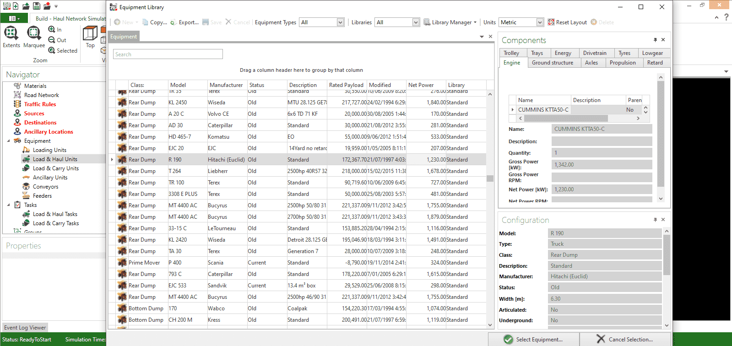Collapse the Equipment tree node
Image resolution: width=732 pixels, height=346 pixels.
pyautogui.click(x=8, y=141)
